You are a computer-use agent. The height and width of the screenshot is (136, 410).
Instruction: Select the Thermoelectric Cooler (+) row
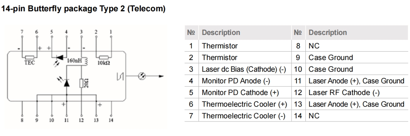point(238,104)
